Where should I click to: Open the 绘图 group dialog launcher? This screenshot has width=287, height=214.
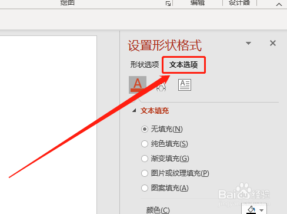click(168, 4)
